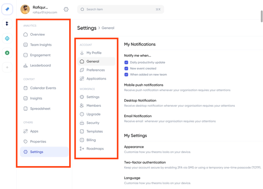The image size is (263, 189).
Task: Open the Security workspace settings
Action: tap(93, 123)
